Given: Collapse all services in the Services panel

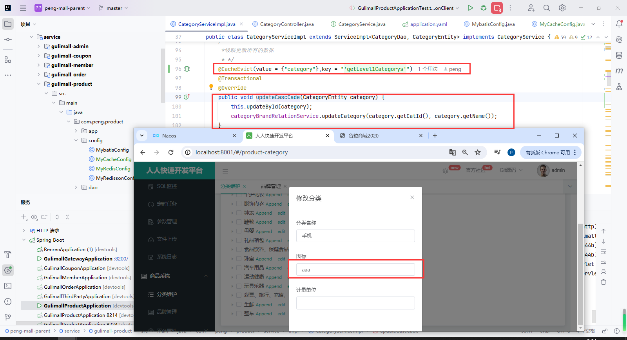Looking at the screenshot, I should pyautogui.click(x=67, y=217).
